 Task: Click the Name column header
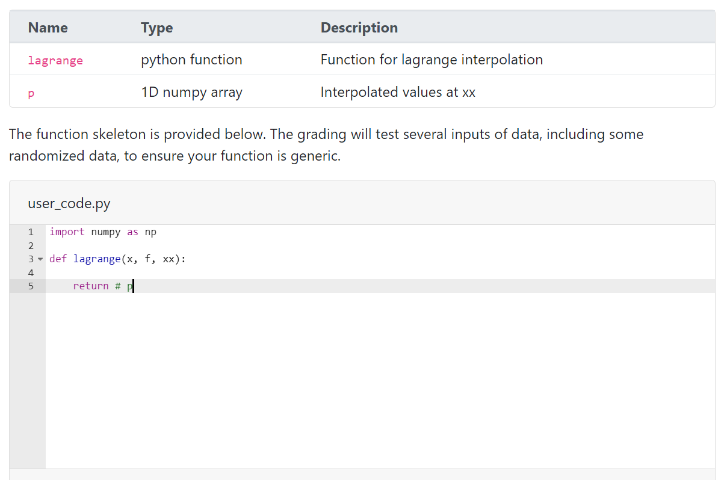(48, 28)
